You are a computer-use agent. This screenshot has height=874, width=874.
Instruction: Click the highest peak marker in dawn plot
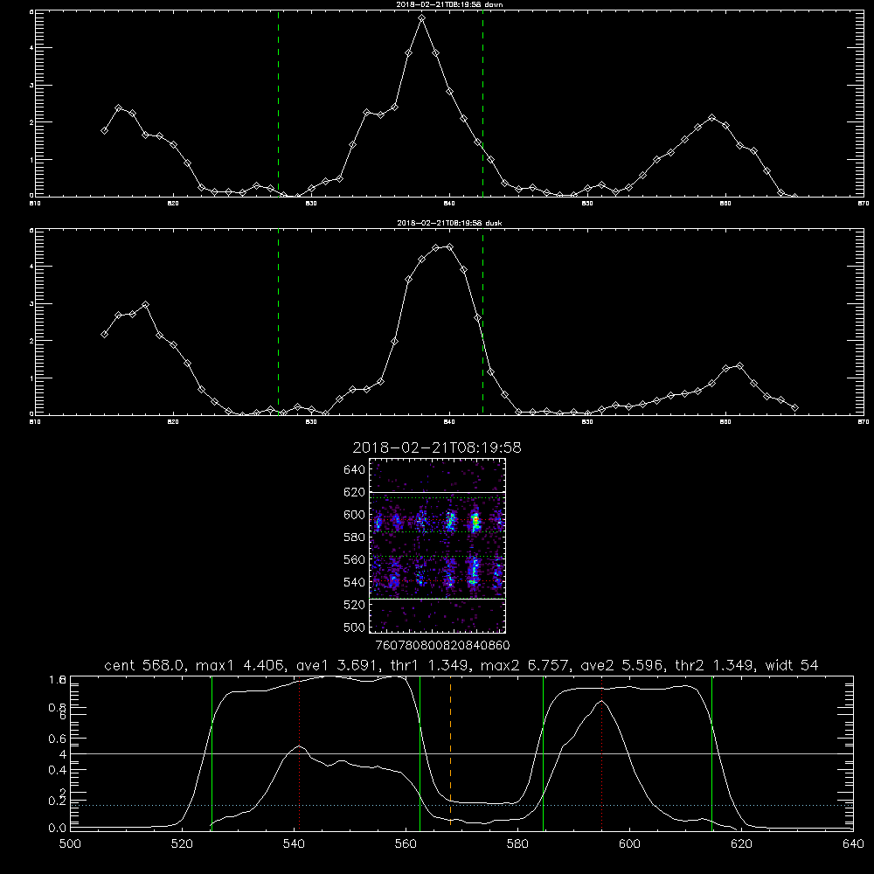pyautogui.click(x=422, y=17)
